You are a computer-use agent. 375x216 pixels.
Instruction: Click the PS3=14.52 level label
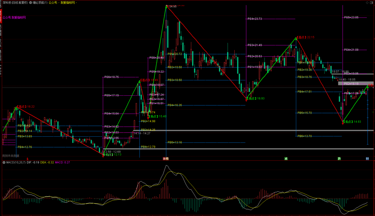111,127
